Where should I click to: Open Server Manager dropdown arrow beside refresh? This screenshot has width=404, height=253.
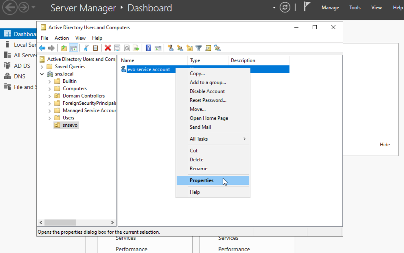tap(274, 8)
